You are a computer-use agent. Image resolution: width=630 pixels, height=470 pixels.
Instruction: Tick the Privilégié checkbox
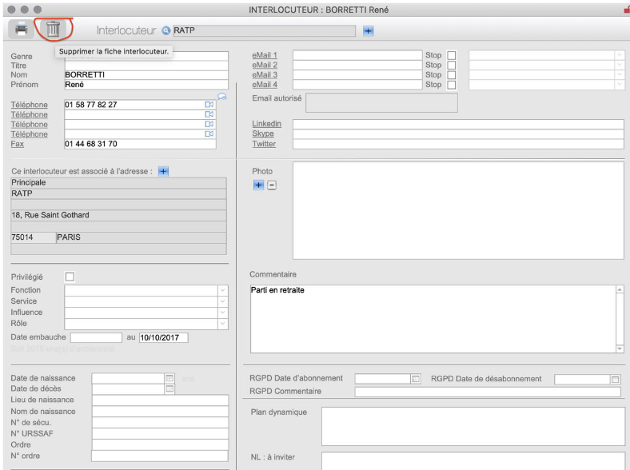pyautogui.click(x=70, y=277)
